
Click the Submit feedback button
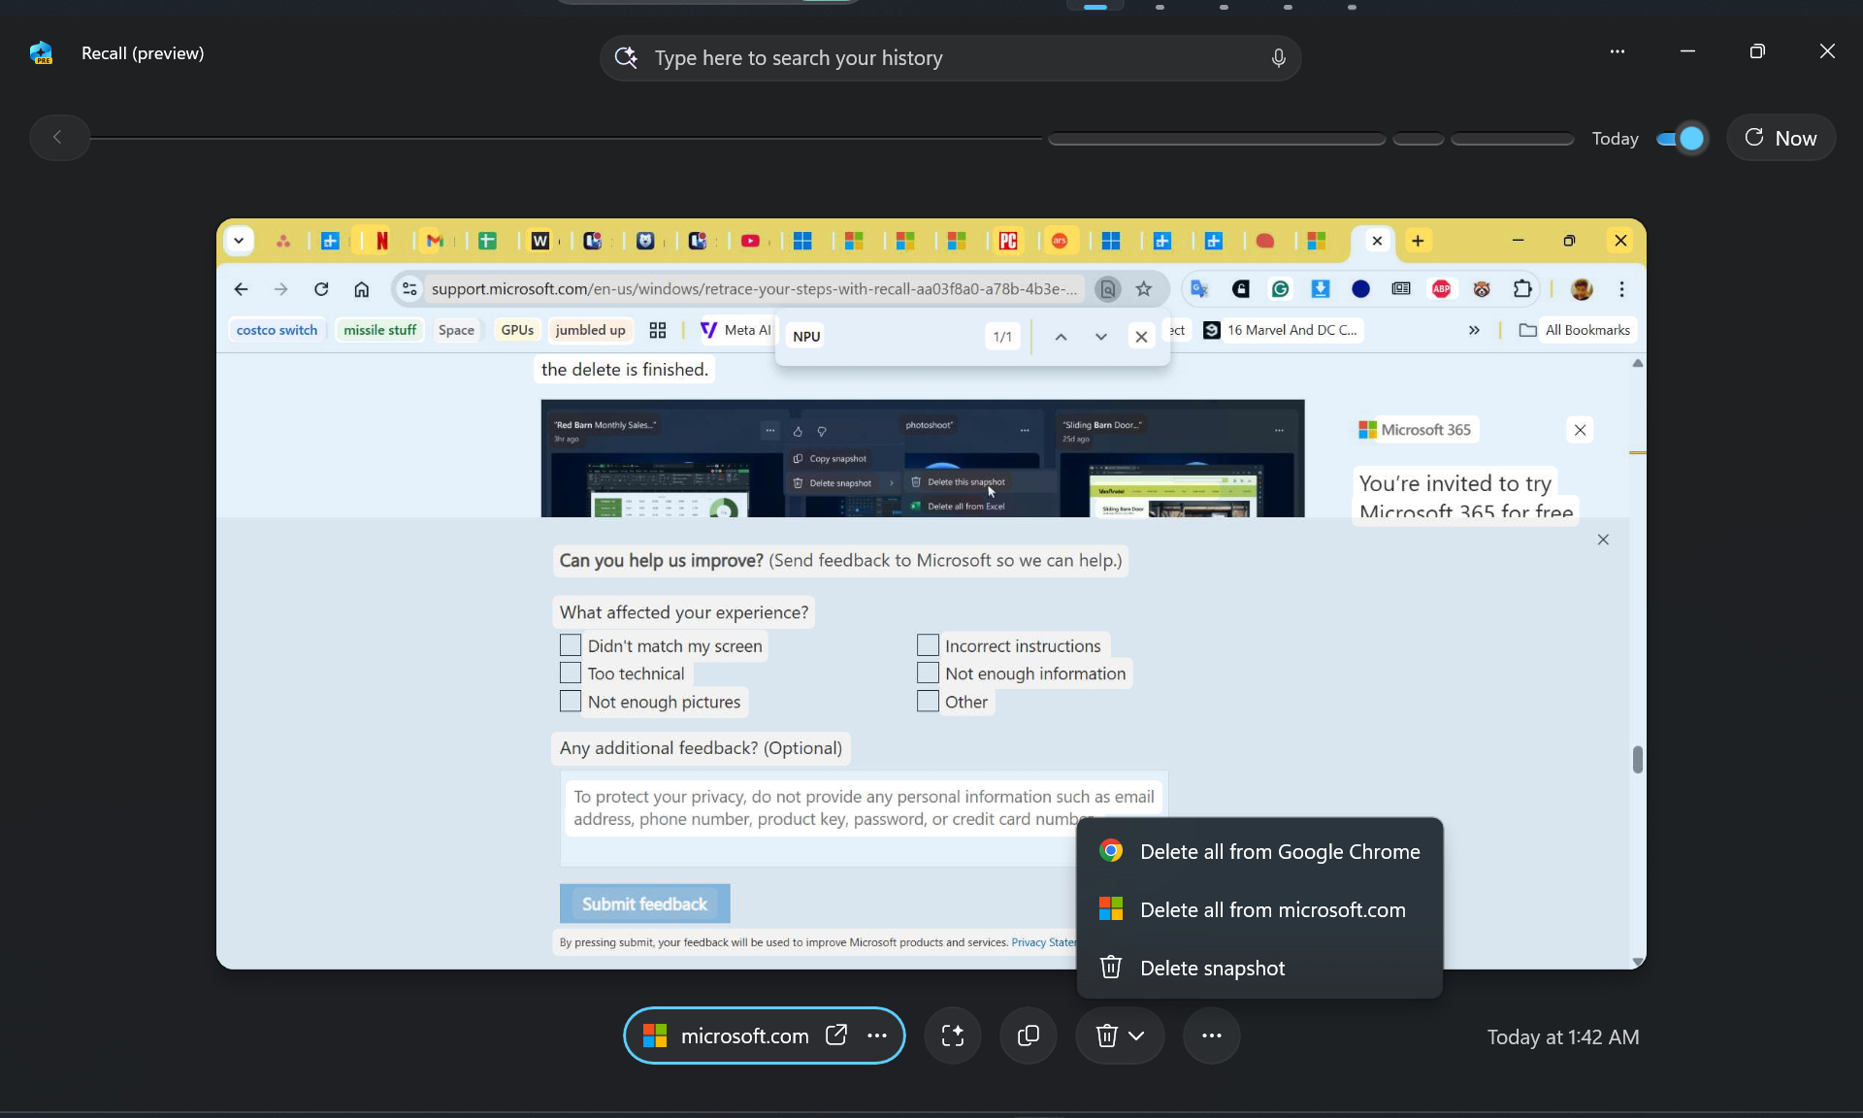point(644,904)
